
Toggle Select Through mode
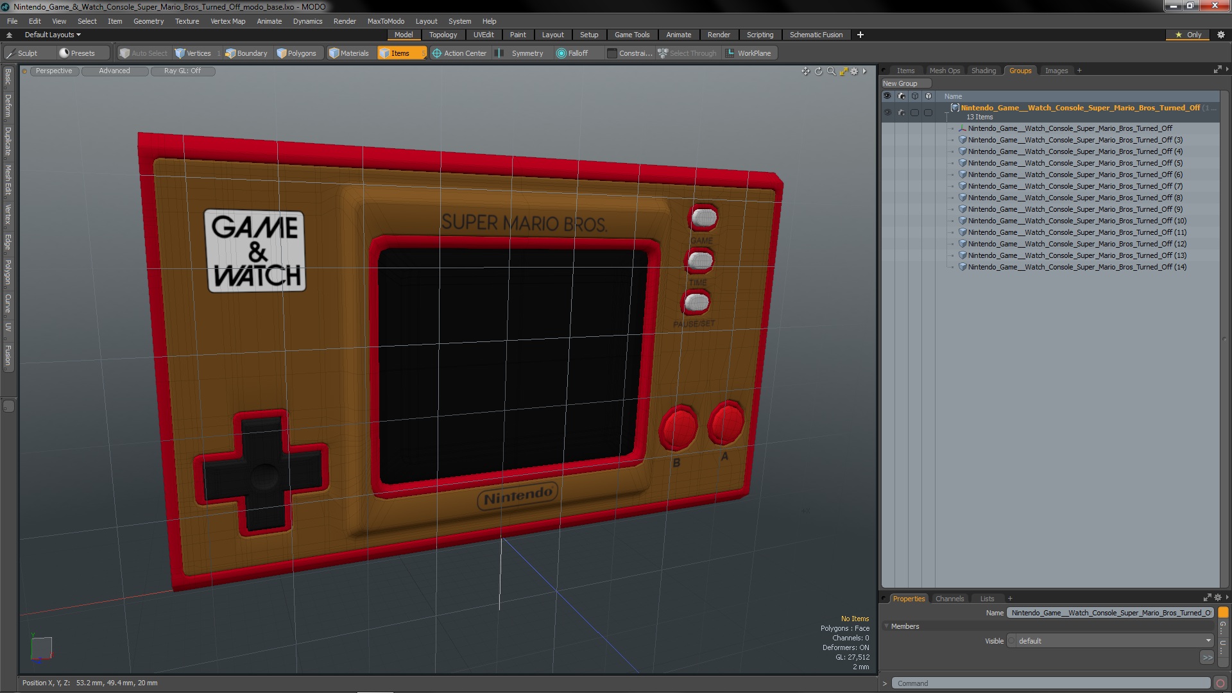point(687,53)
